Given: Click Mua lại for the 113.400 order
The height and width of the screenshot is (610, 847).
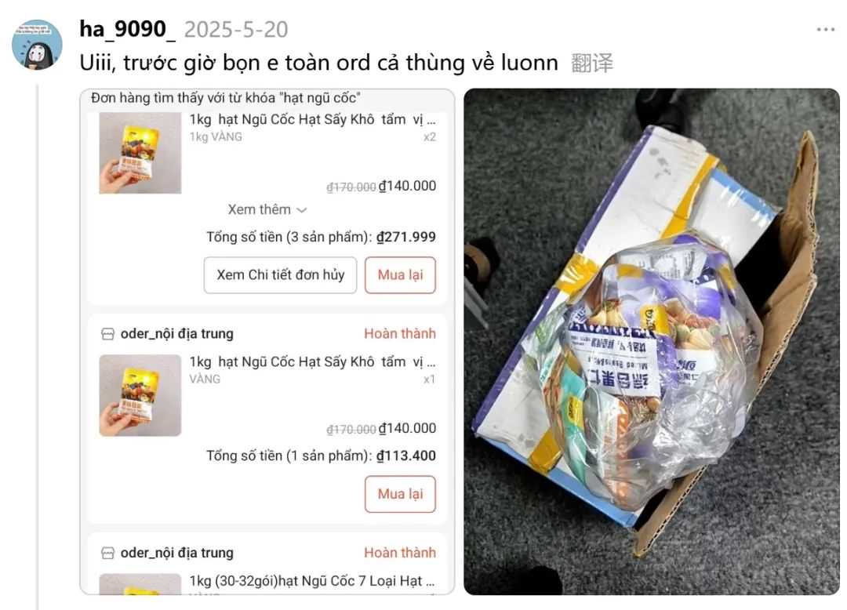Looking at the screenshot, I should pyautogui.click(x=400, y=494).
